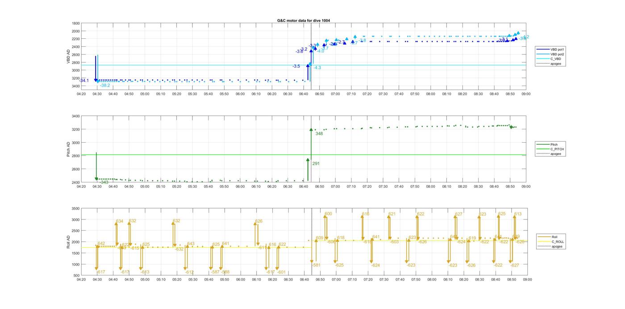Screen dimensions: 625x309
Task: Select the 'Pitch' legend entry
Action: pyautogui.click(x=554, y=144)
